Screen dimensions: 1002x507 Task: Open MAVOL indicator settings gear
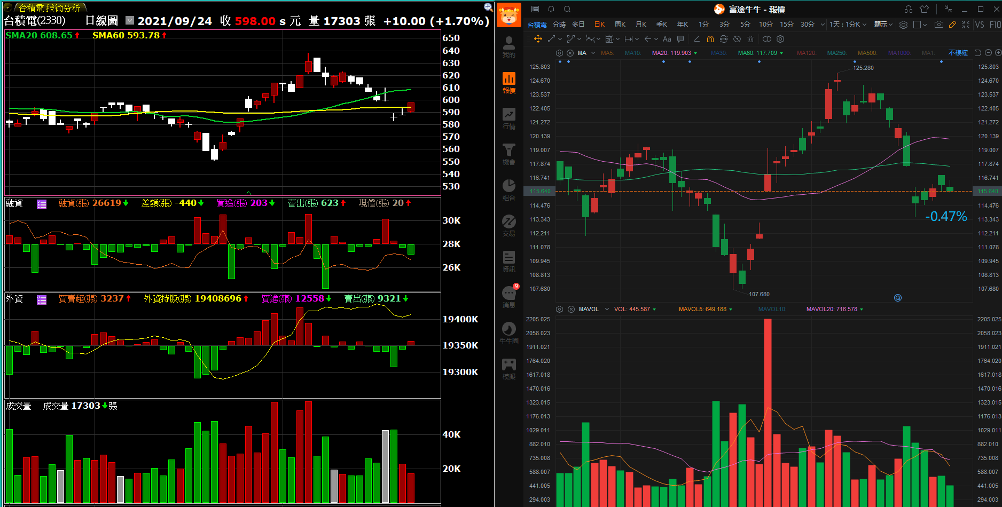559,309
